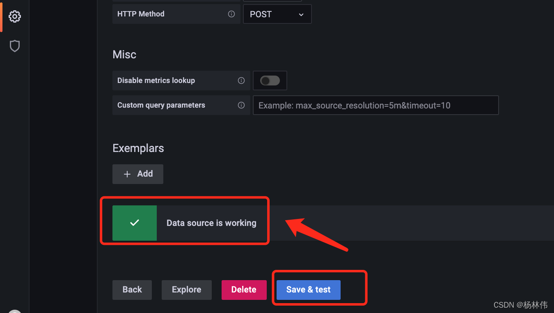Click the green checkmark success icon

(x=135, y=223)
